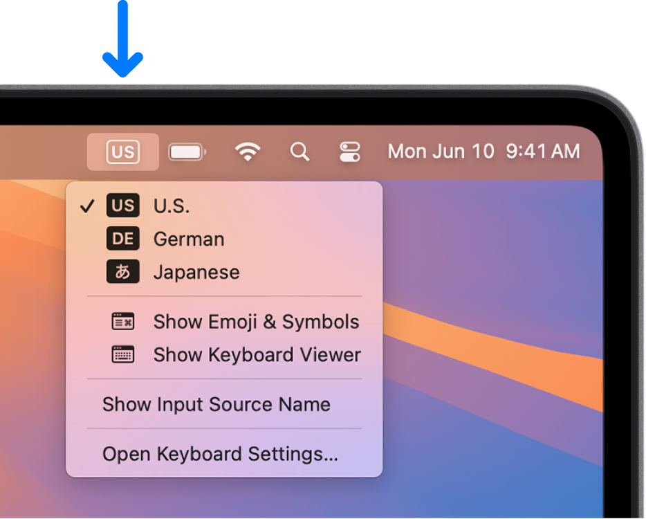Switch to German input source
Image resolution: width=646 pixels, height=519 pixels.
tap(224, 239)
